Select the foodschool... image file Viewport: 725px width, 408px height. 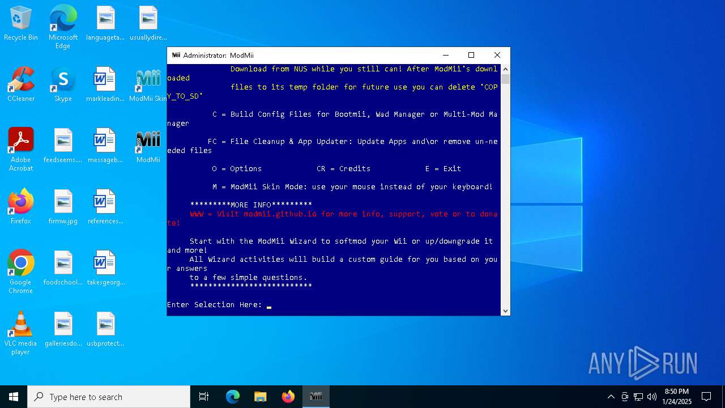[x=63, y=269]
